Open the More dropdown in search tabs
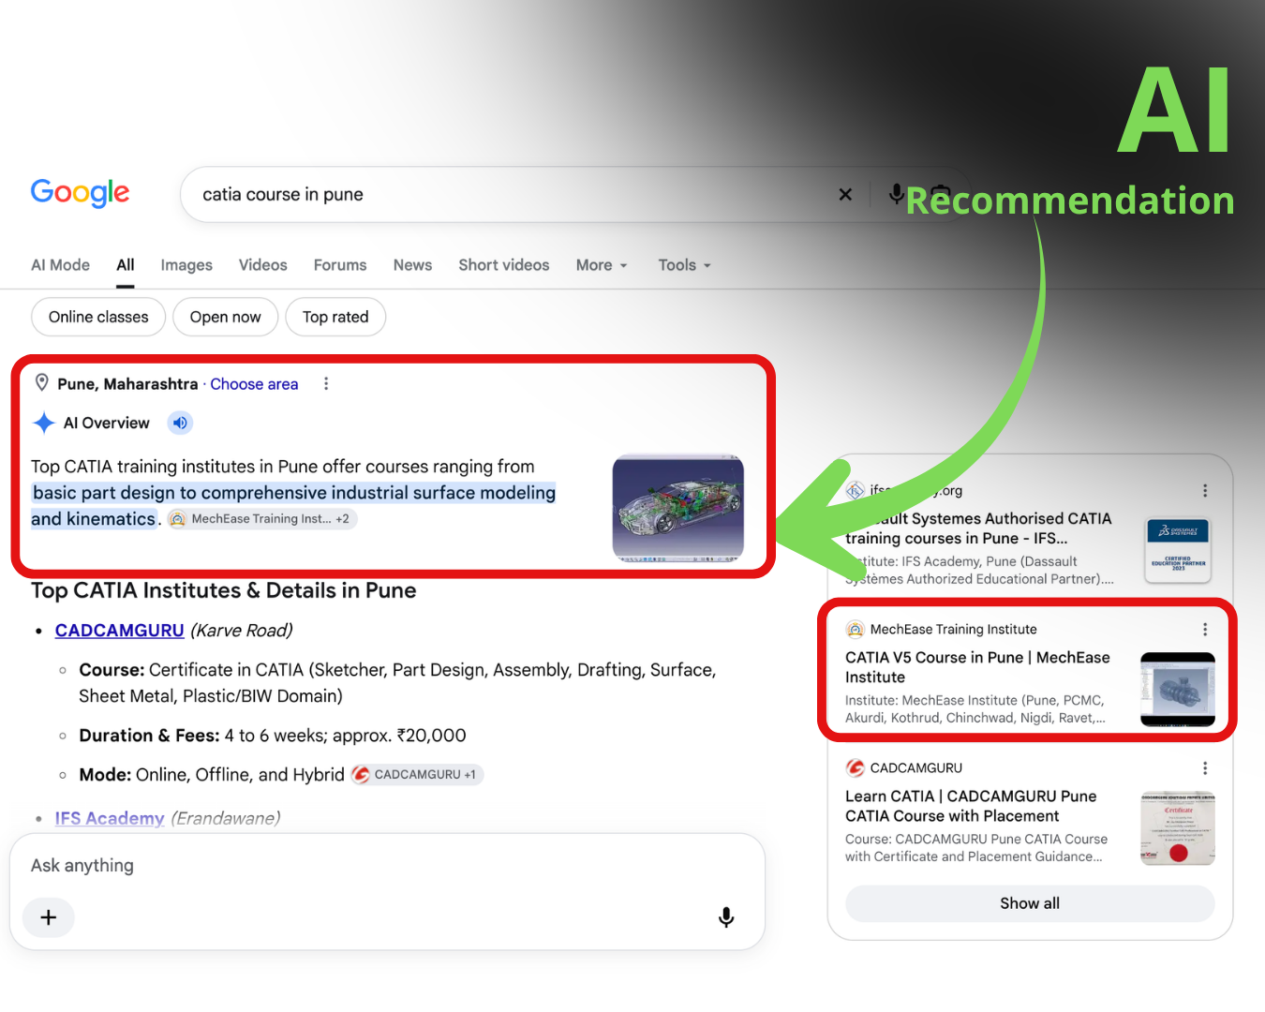This screenshot has width=1265, height=1012. point(602,265)
